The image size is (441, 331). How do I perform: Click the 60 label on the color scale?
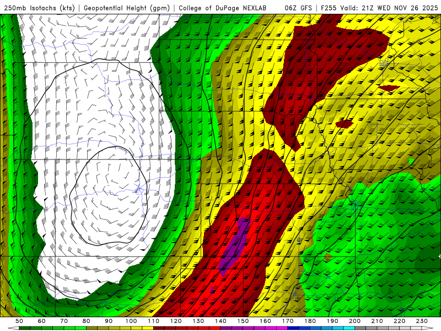[x=42, y=321]
